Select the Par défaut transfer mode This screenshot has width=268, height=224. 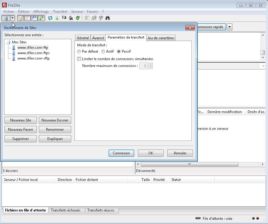pos(88,51)
